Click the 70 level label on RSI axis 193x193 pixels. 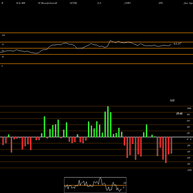coord(3,44)
